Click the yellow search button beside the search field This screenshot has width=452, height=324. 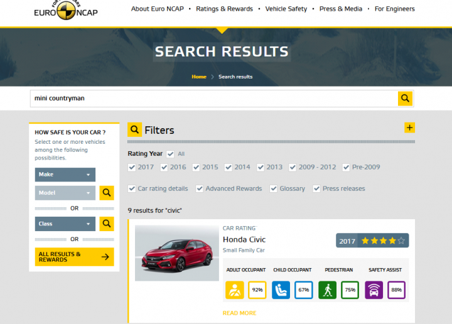click(405, 99)
